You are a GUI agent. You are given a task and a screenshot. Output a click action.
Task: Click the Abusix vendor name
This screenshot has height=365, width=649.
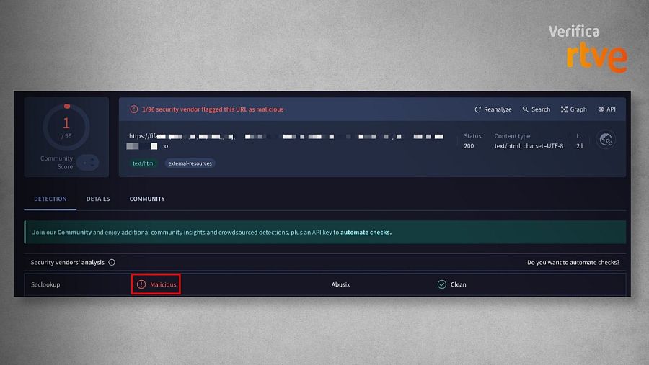[340, 284]
